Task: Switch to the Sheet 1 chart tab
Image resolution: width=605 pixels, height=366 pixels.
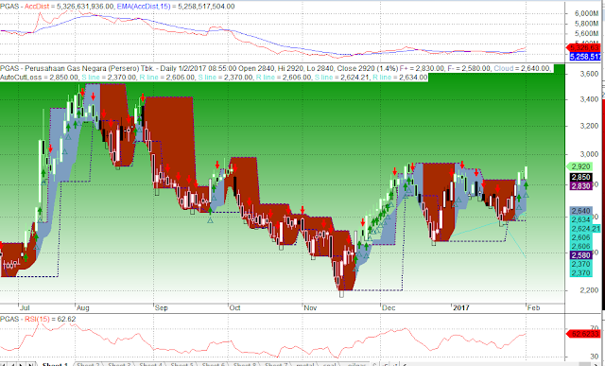Action: point(55,364)
